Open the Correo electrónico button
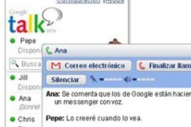 [x=89, y=66]
